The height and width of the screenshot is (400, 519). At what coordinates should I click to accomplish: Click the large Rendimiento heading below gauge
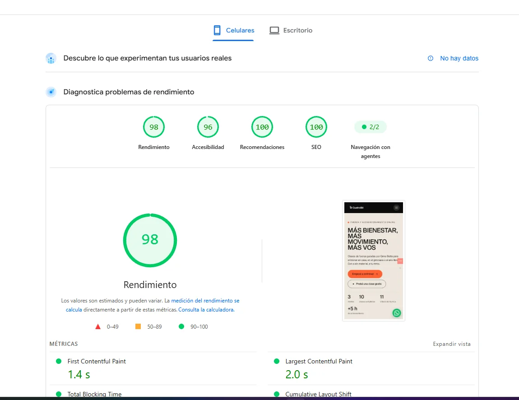coord(150,285)
